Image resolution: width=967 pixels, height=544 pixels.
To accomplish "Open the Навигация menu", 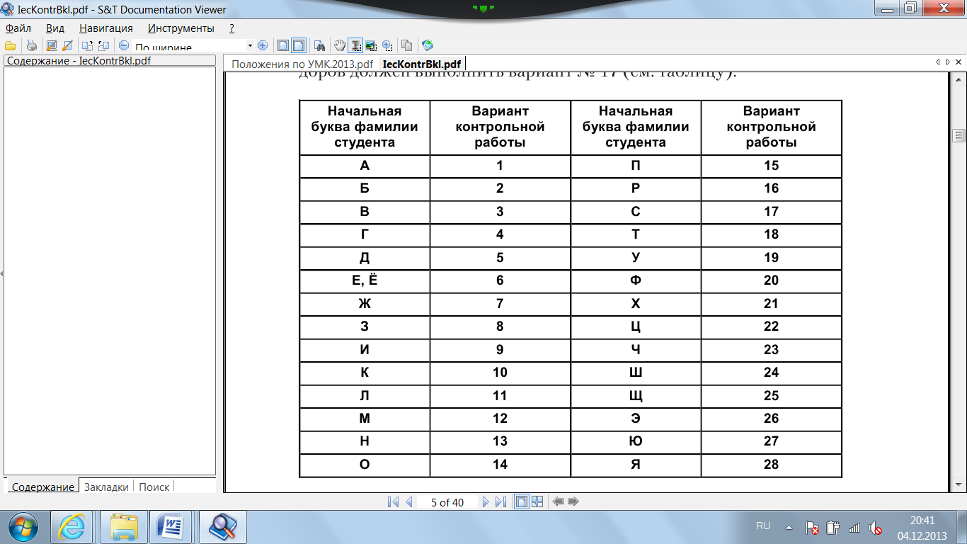I will pos(106,28).
